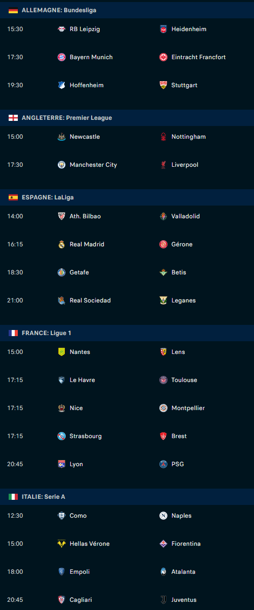Click the Manchester City badge icon
The image size is (254, 610).
(62, 165)
